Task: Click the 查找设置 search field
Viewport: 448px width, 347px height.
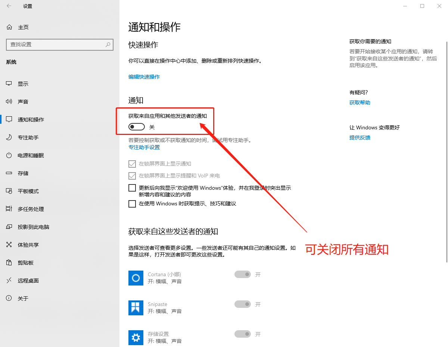Action: (x=60, y=45)
